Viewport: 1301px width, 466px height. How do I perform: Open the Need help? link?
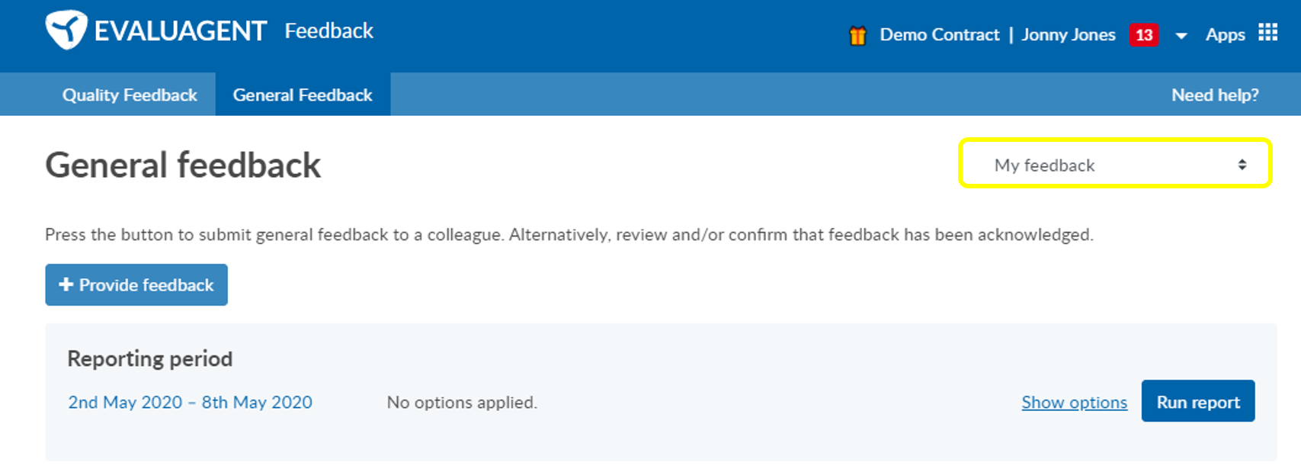click(1215, 95)
